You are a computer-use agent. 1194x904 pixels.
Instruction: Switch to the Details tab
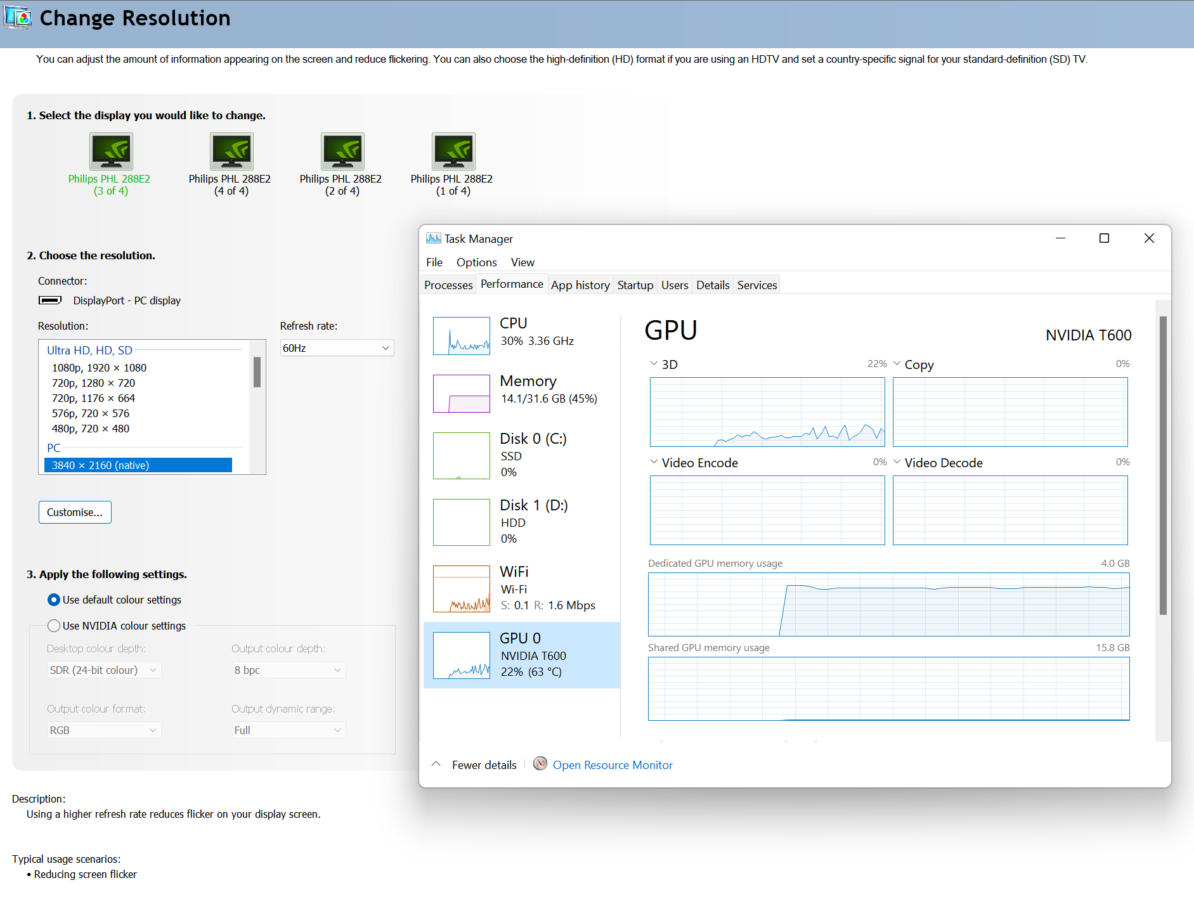pos(713,285)
